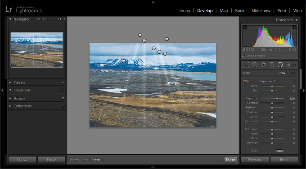Screen dimensions: 306x169
Task: Adjust the Clarity slider
Action: click(x=272, y=117)
